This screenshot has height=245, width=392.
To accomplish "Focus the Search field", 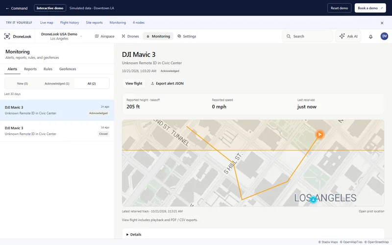I will [308, 36].
